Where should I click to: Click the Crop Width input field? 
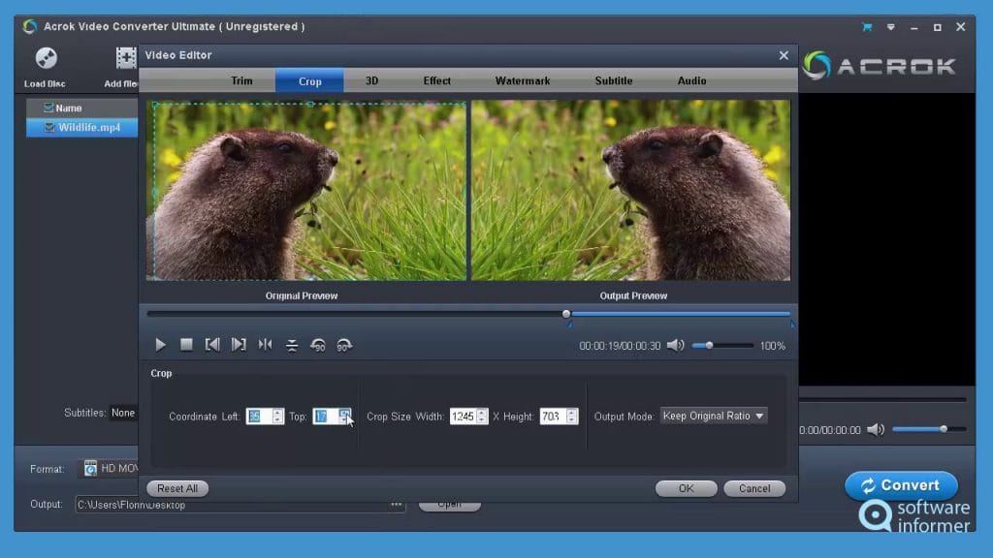[x=464, y=416]
